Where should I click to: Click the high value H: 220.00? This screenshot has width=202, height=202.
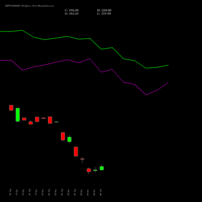point(104,11)
